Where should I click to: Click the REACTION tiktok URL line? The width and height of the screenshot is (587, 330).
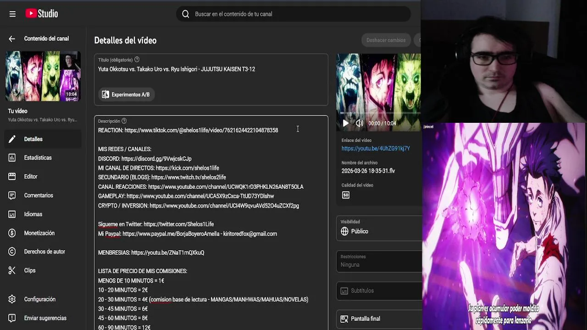pos(188,130)
